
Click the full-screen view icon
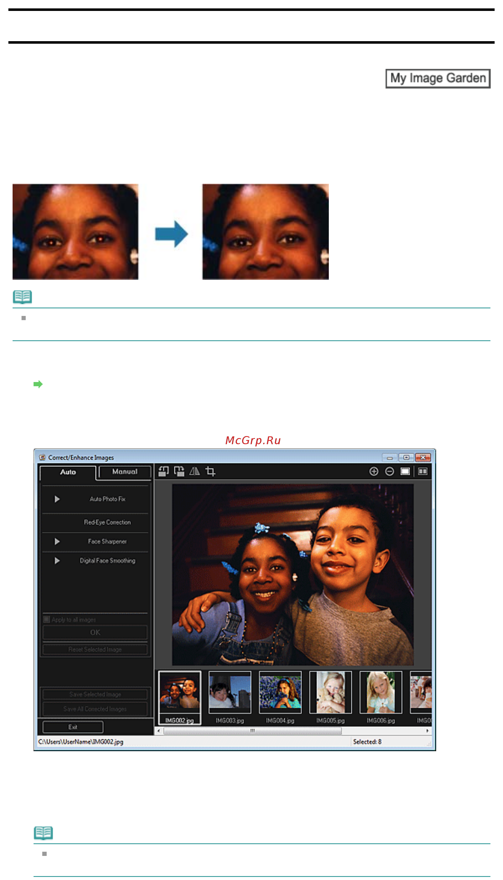tap(405, 471)
